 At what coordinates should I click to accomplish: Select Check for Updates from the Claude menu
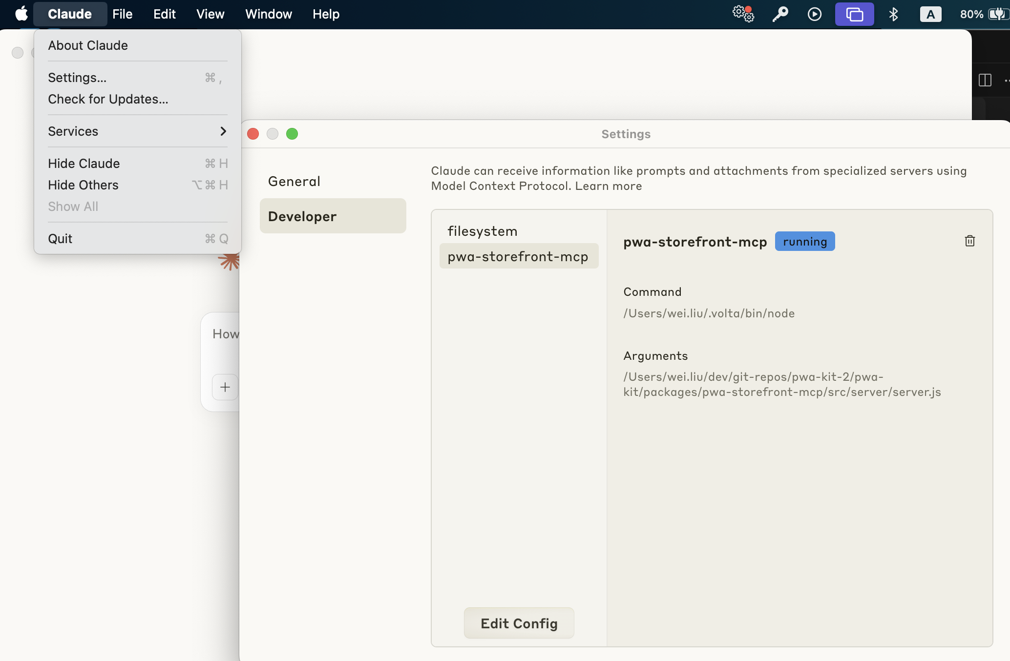point(108,99)
